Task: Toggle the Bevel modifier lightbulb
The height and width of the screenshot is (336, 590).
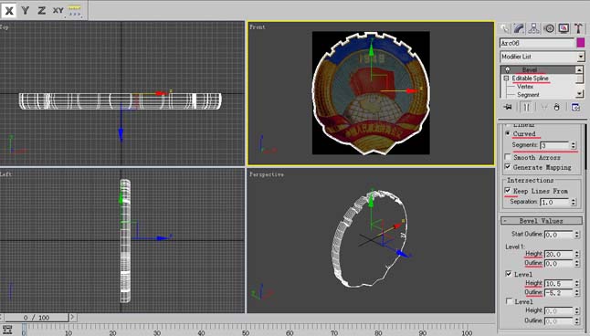Action: coord(508,69)
